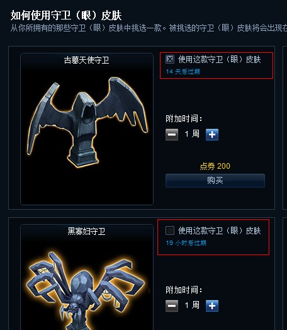The height and width of the screenshot is (330, 287).
Task: Click the 14 天后过期 expiry notice
Action: (183, 72)
